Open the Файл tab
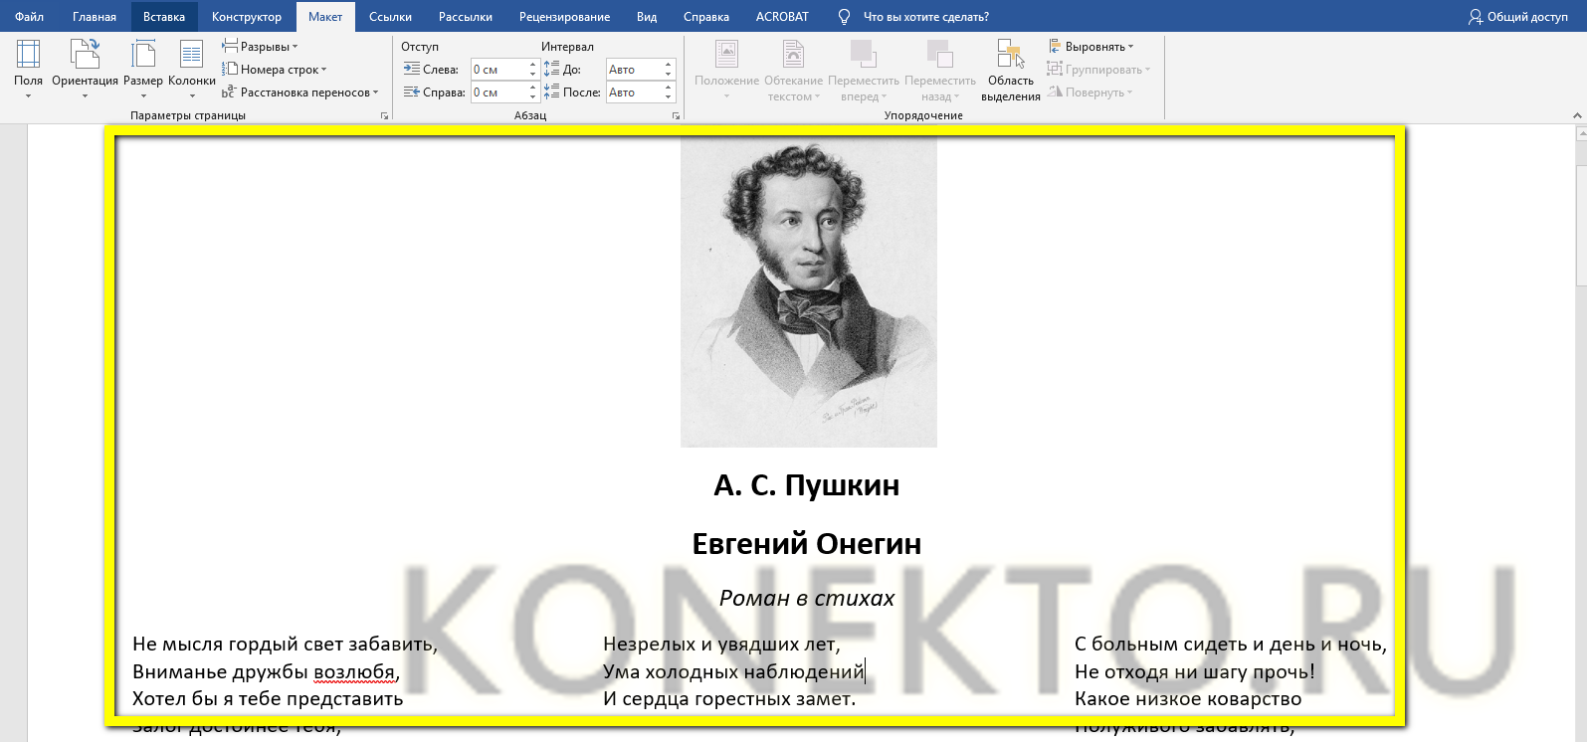The height and width of the screenshot is (742, 1587). [29, 17]
